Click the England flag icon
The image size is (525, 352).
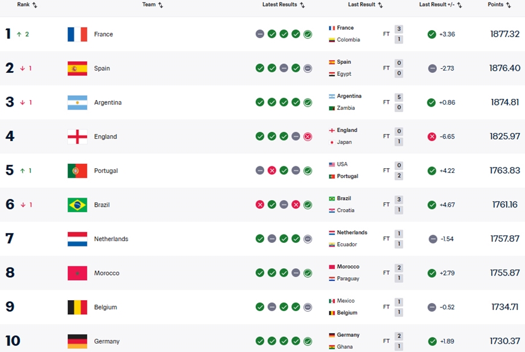click(77, 137)
